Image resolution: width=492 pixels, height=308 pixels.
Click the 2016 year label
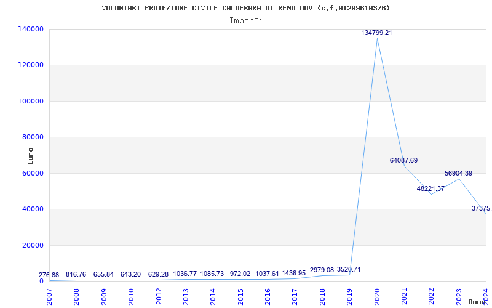[x=268, y=297]
